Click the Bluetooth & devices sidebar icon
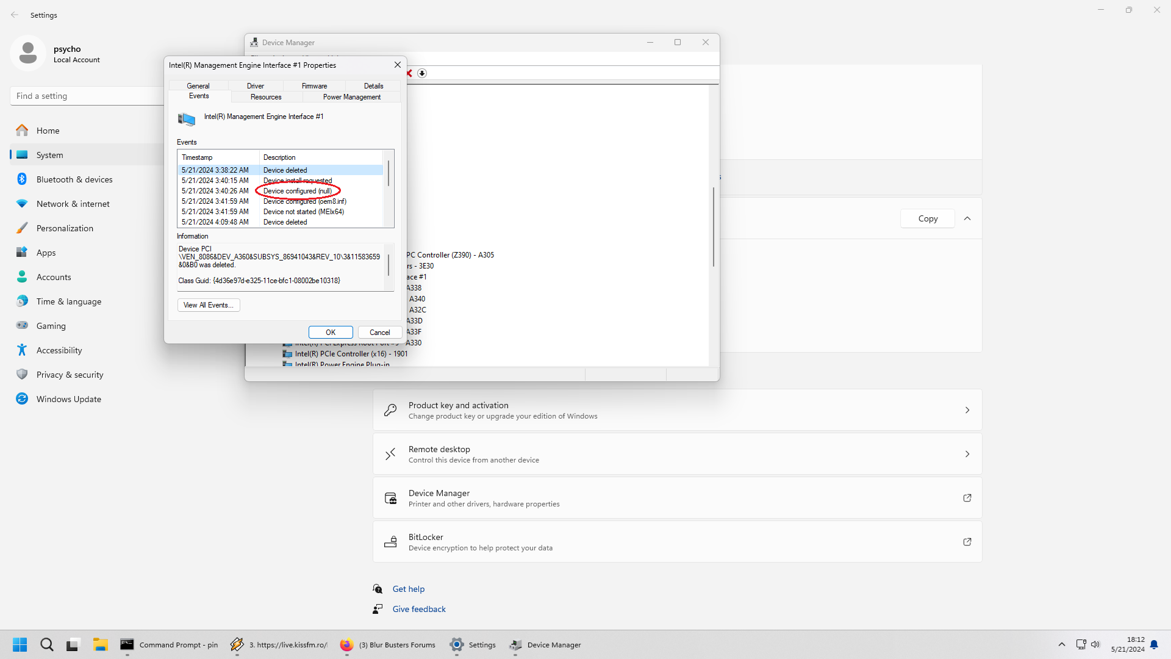This screenshot has width=1171, height=659. point(22,179)
